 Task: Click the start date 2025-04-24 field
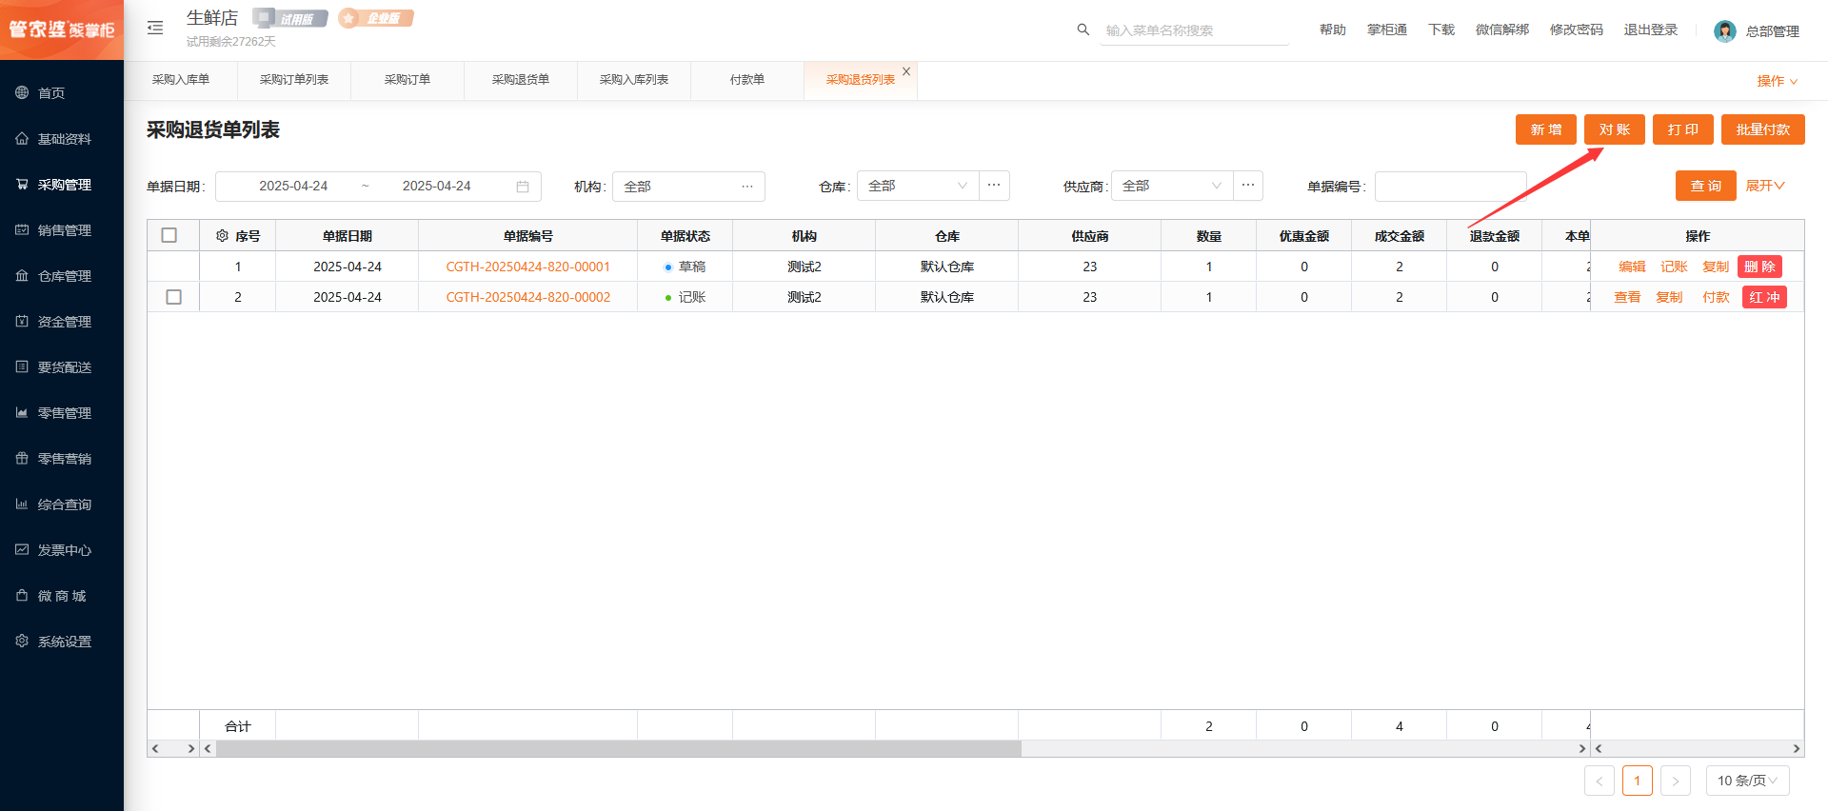(293, 186)
